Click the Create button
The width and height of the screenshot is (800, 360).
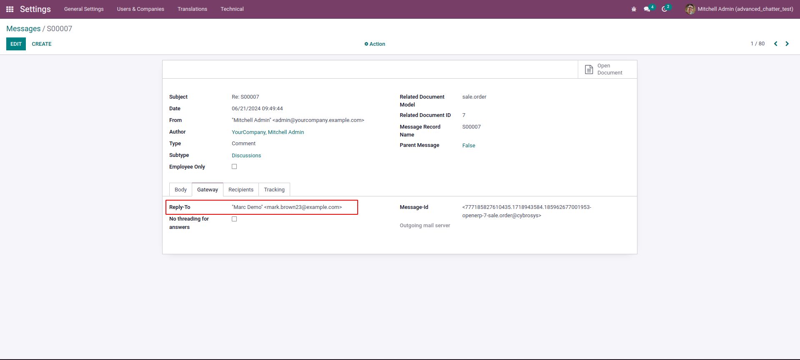[42, 44]
